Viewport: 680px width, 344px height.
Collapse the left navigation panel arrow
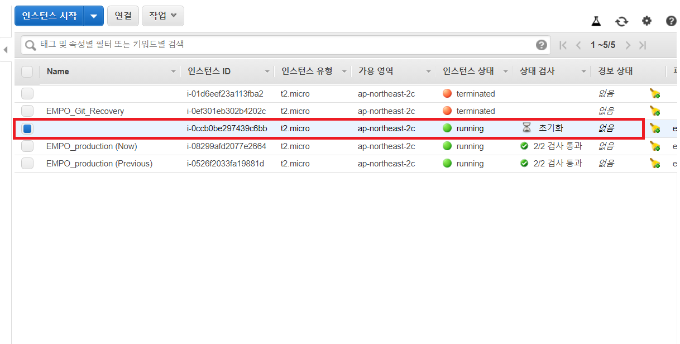pyautogui.click(x=6, y=50)
